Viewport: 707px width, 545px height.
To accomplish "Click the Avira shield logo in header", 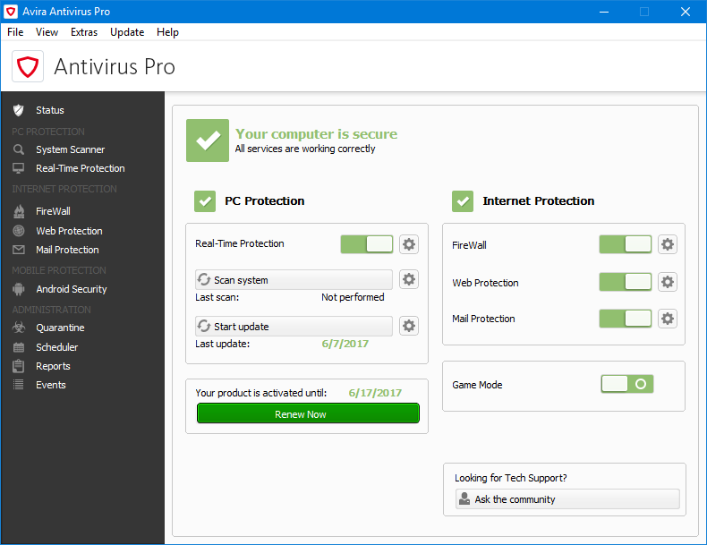I will coord(28,67).
